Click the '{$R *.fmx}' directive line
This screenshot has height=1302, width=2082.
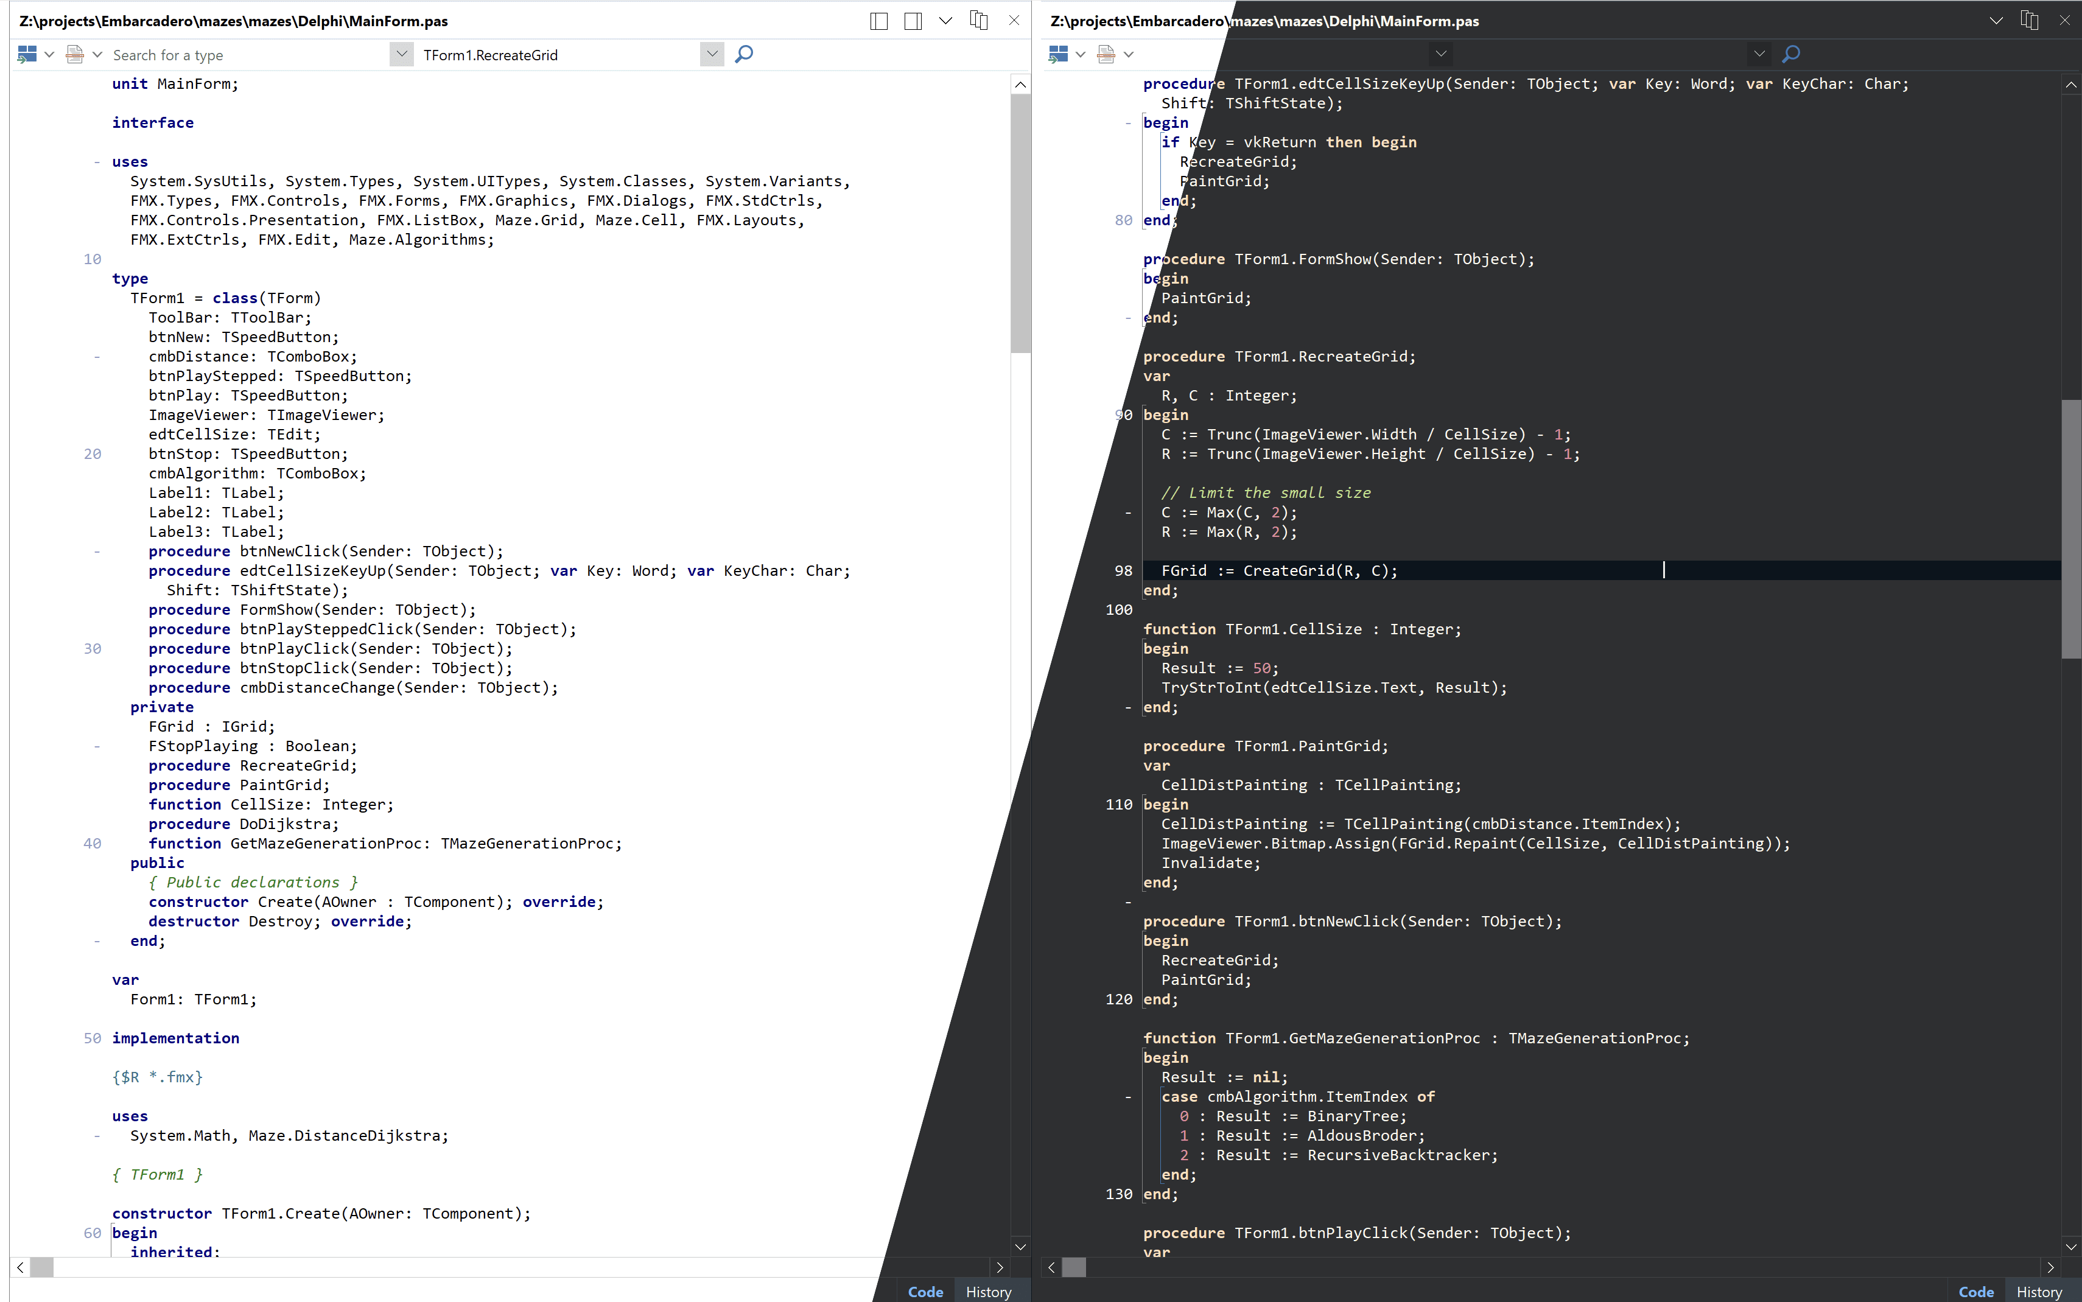click(158, 1076)
